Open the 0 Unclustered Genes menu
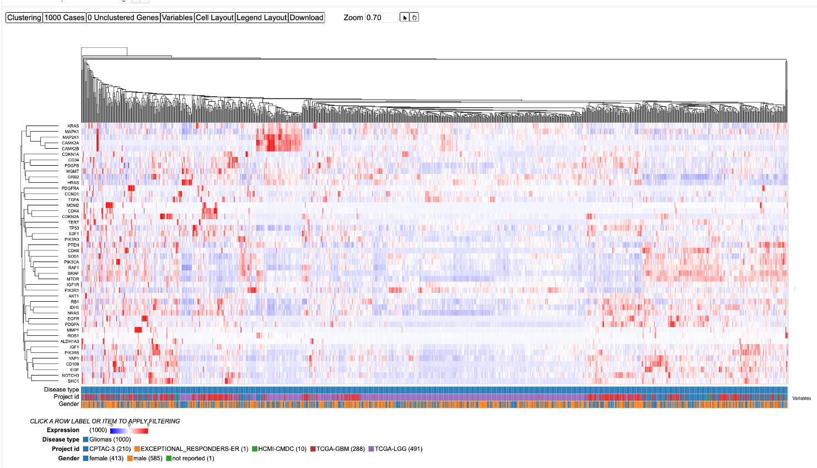Screen dimensions: 817x468 123,18
